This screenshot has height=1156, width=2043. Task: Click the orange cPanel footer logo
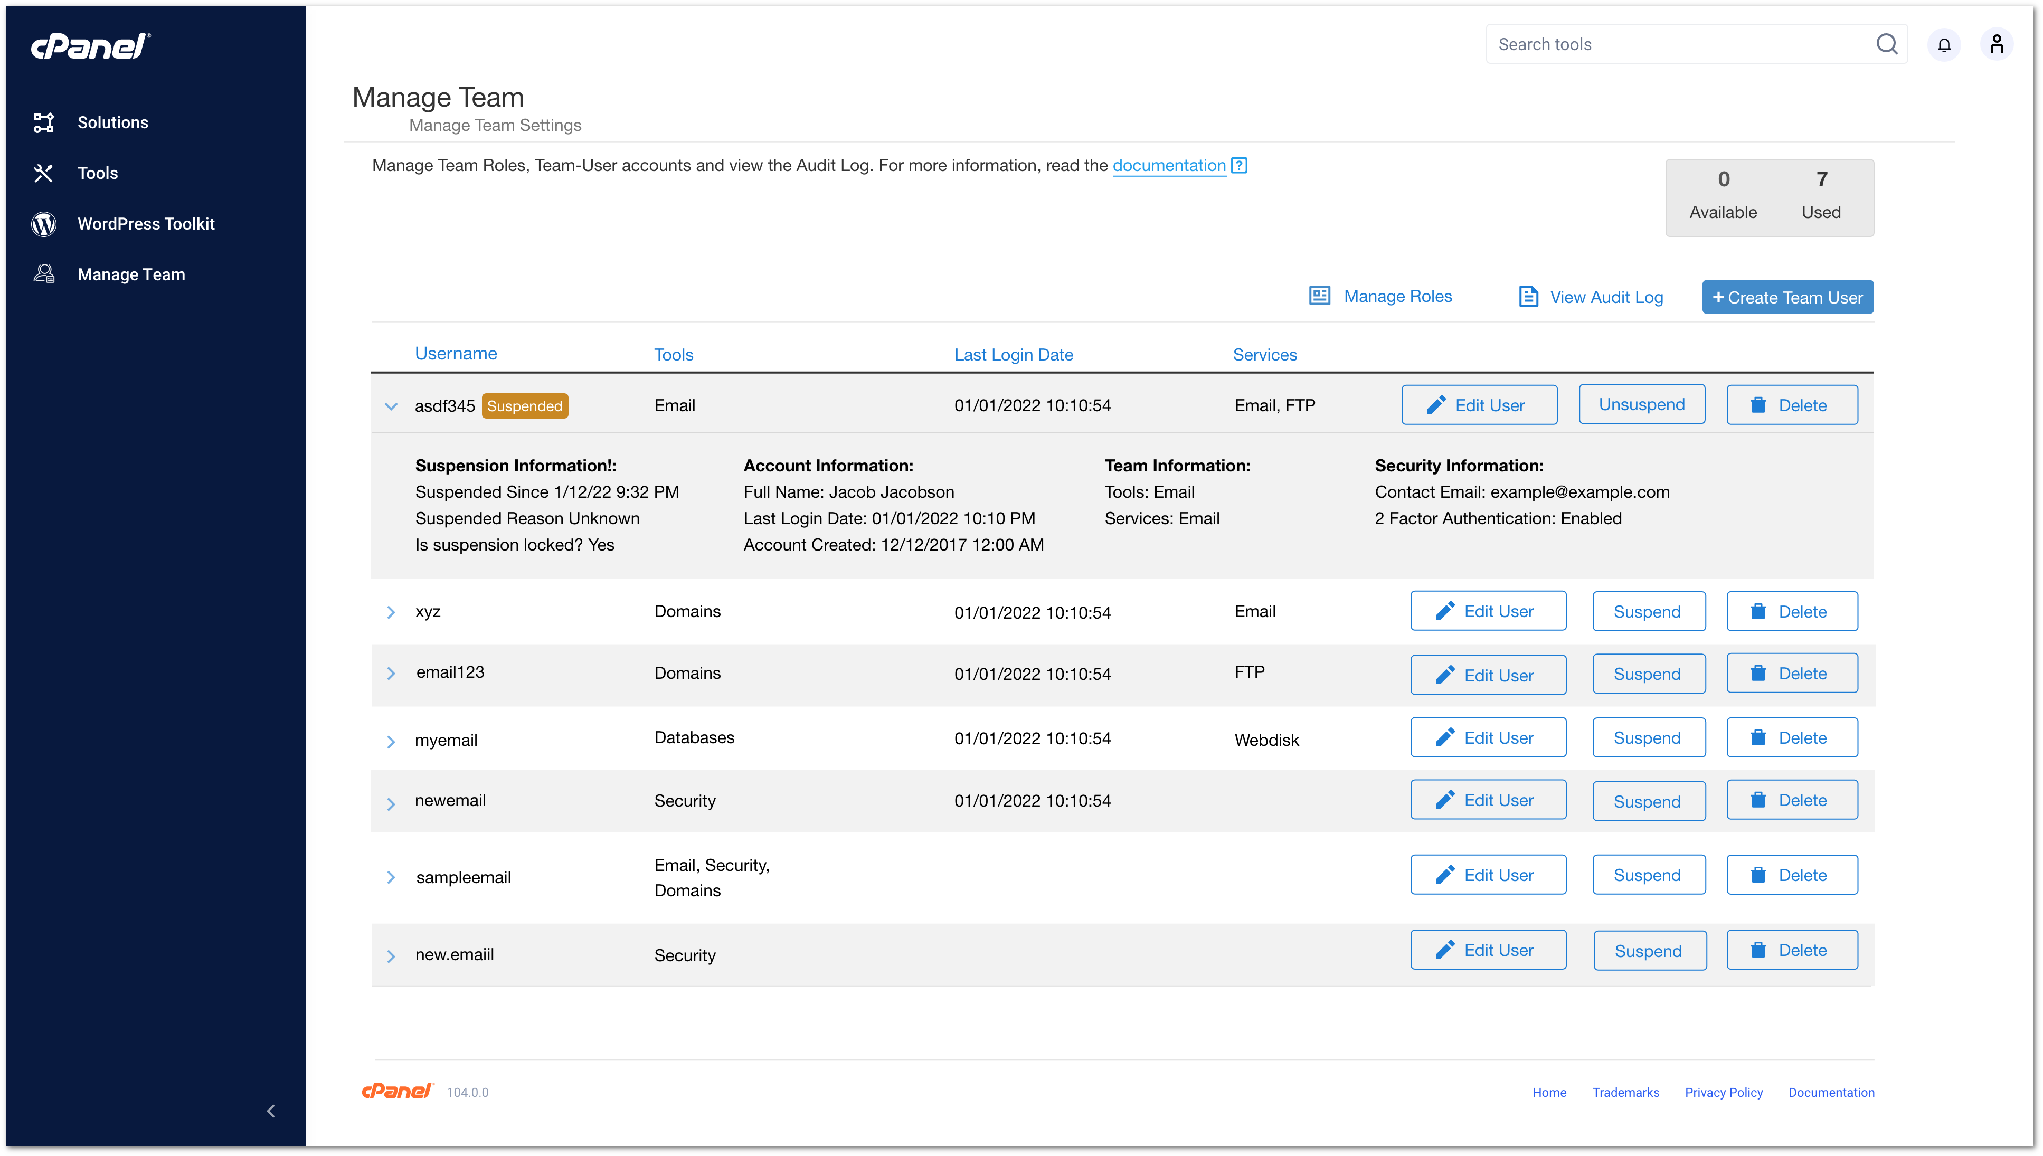coord(397,1091)
